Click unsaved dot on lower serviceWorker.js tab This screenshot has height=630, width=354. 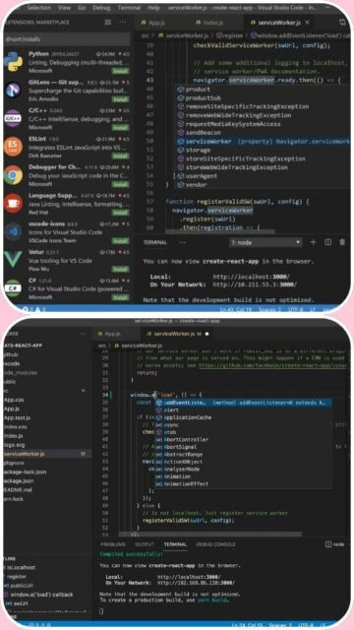207,334
